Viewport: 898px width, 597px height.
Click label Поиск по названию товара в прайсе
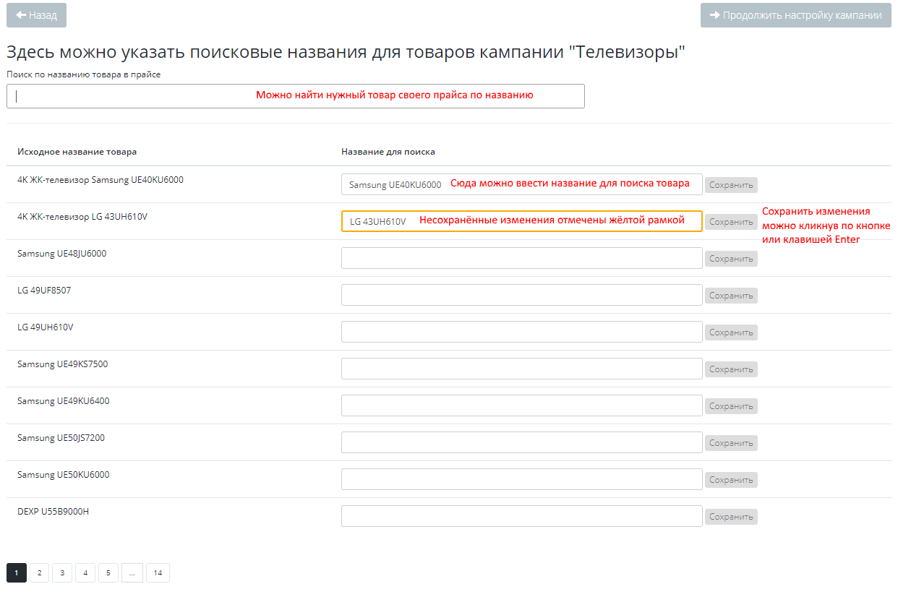(84, 74)
